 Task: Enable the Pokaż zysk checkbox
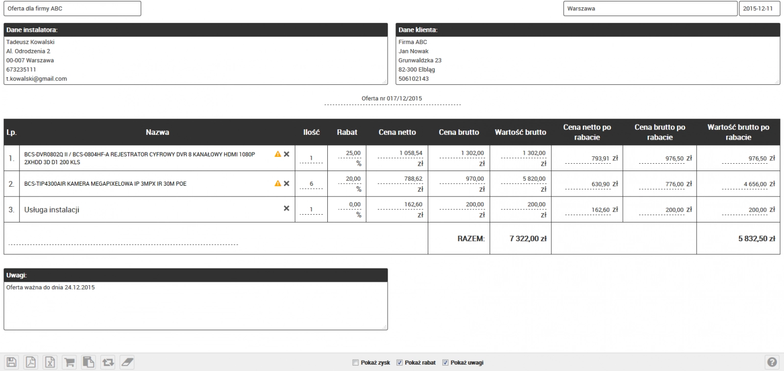(x=356, y=363)
